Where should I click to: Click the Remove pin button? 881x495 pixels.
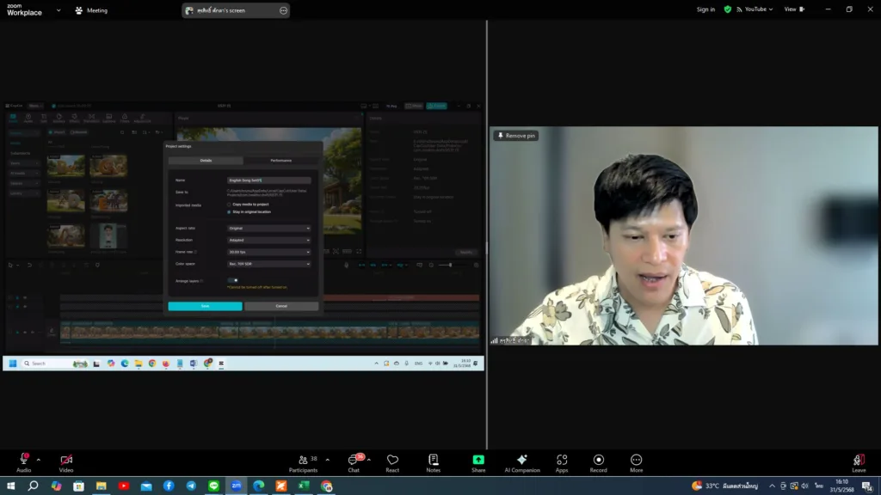(516, 136)
